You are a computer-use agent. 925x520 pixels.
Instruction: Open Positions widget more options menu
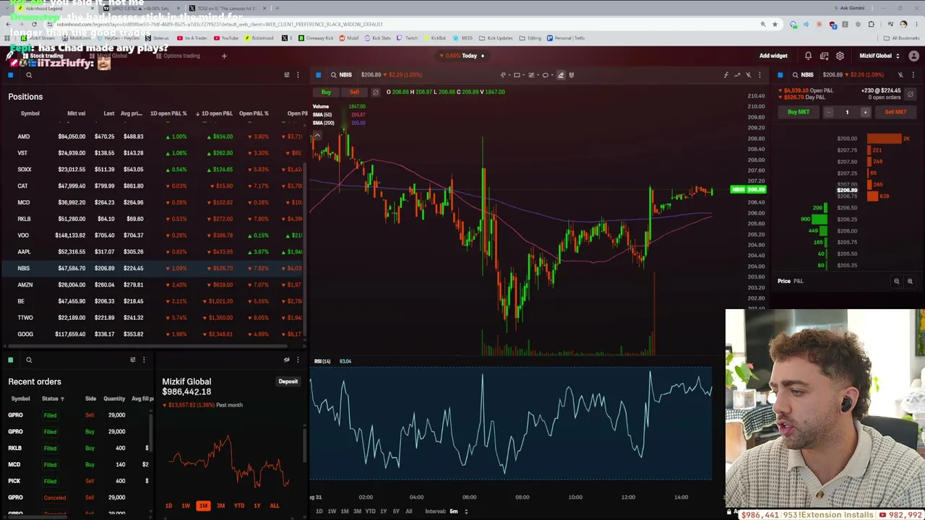pos(298,75)
